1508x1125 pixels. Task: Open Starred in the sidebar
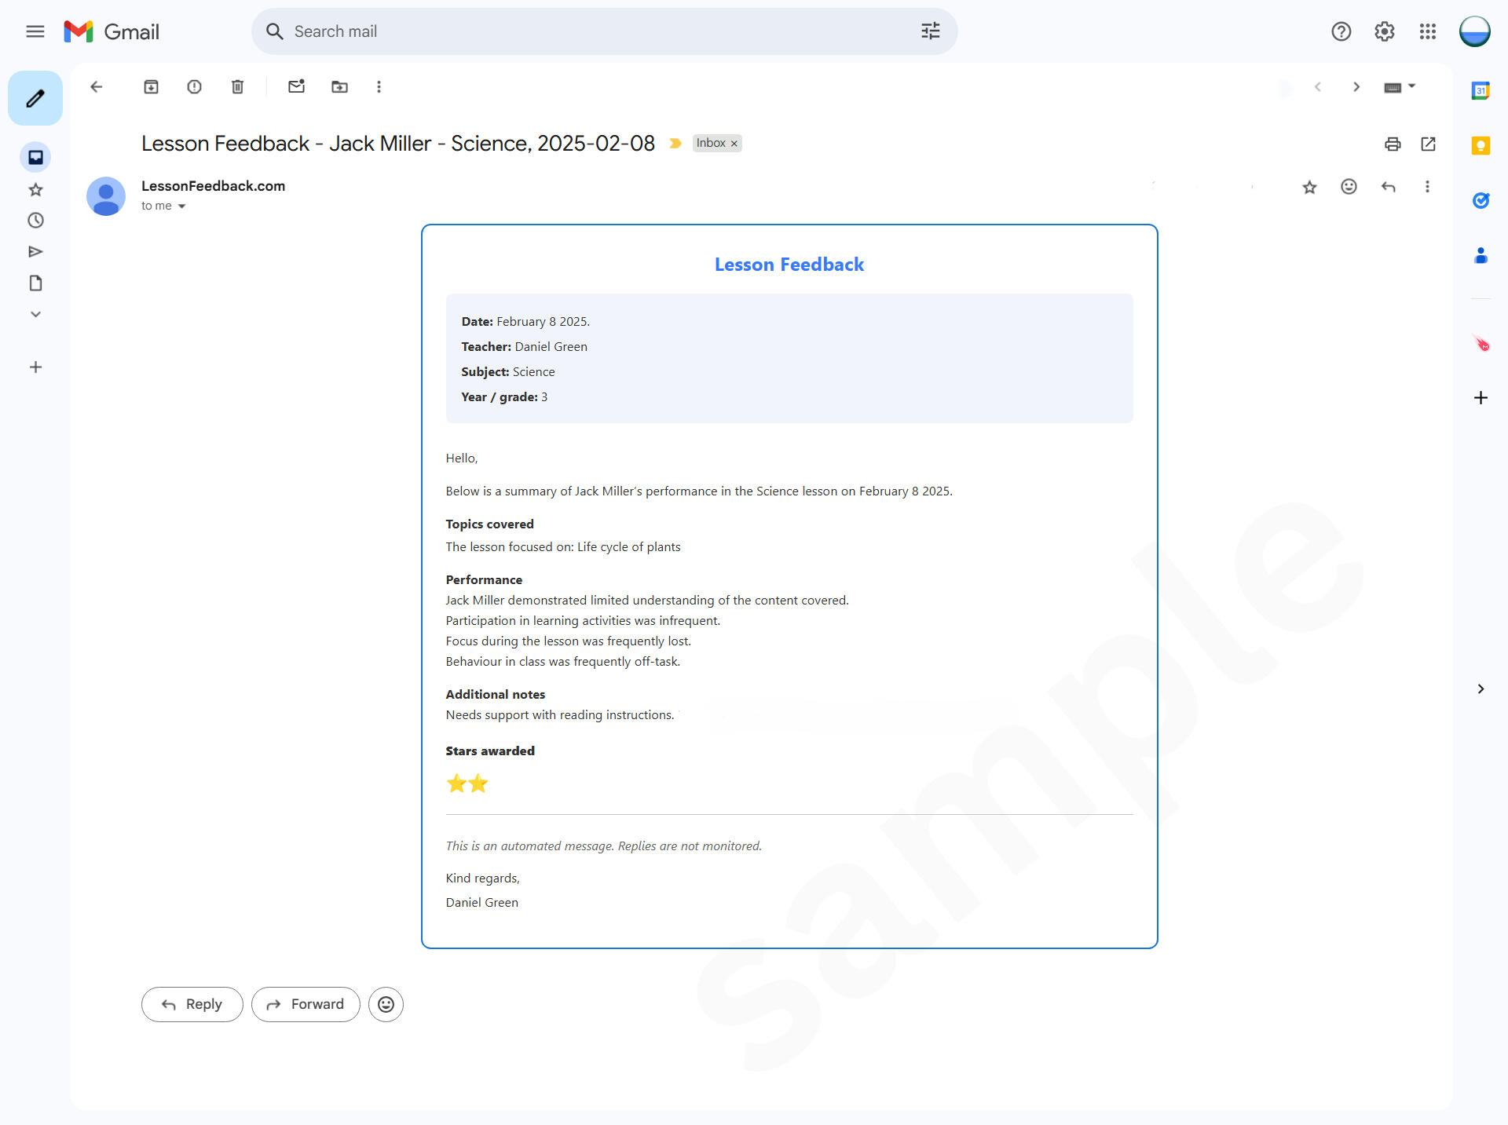coord(35,189)
